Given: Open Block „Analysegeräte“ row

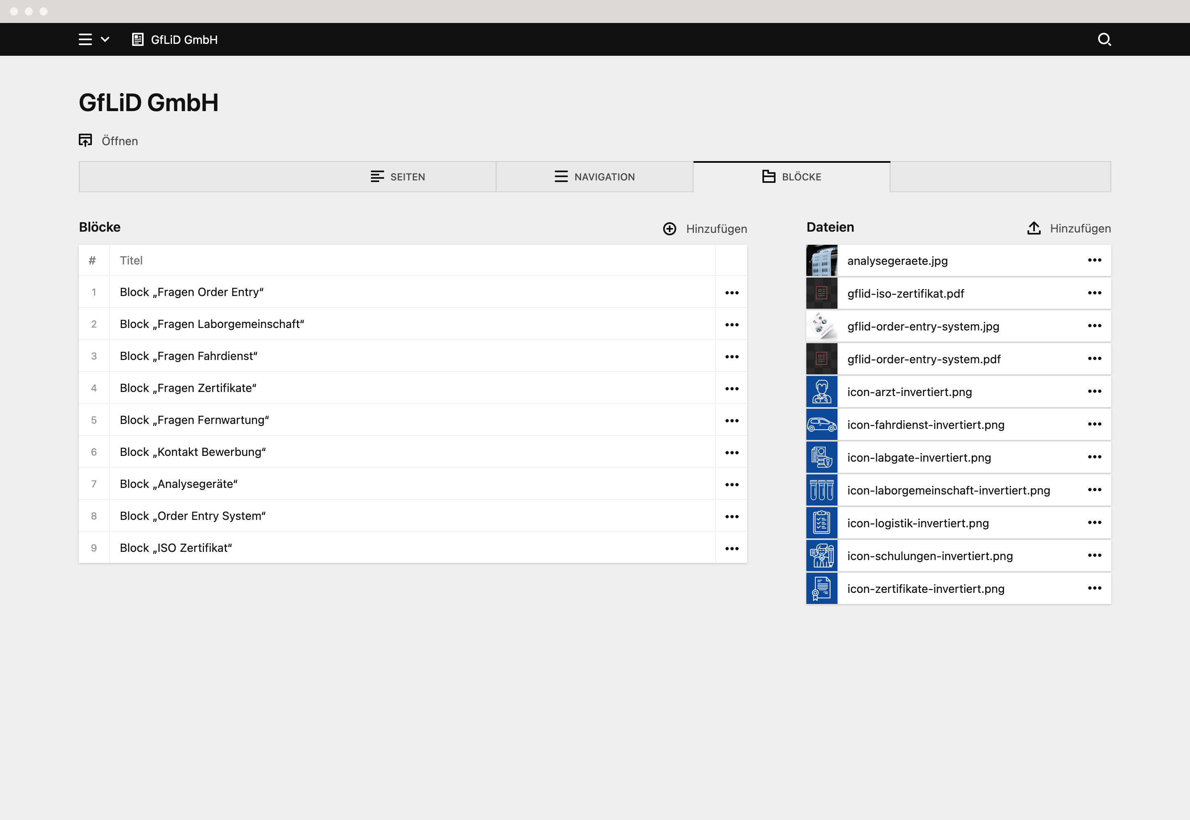Looking at the screenshot, I should [x=413, y=483].
